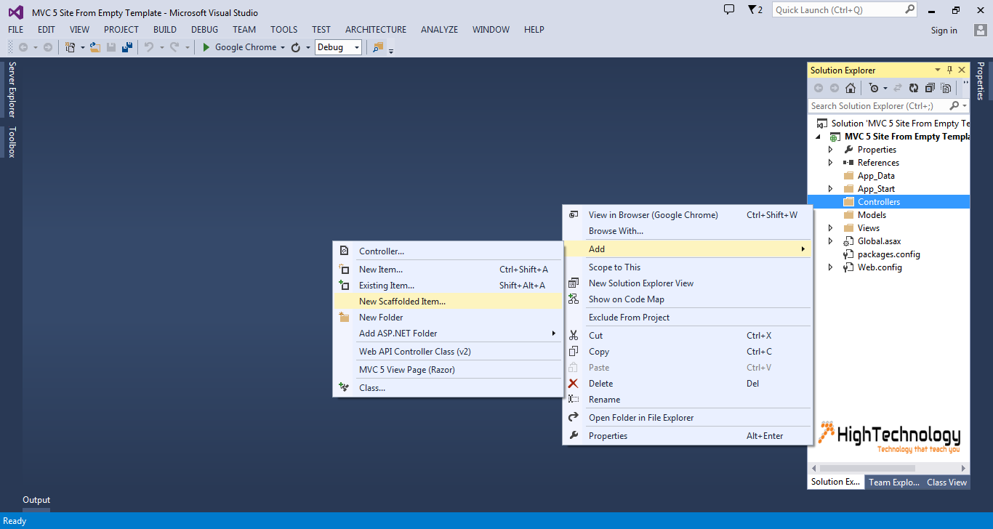Open the Solution Explorer search options dropdown
The height and width of the screenshot is (529, 993).
964,106
